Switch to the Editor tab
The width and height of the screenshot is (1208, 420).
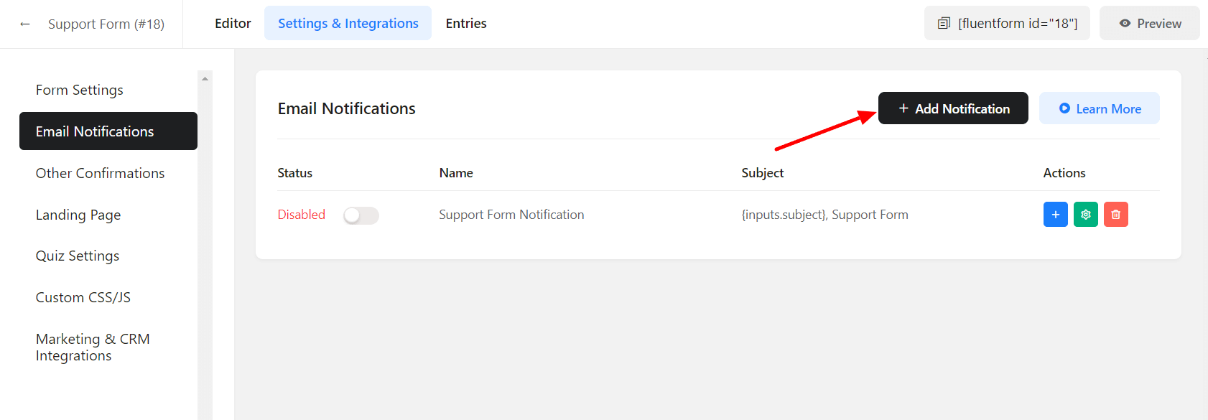click(x=233, y=24)
